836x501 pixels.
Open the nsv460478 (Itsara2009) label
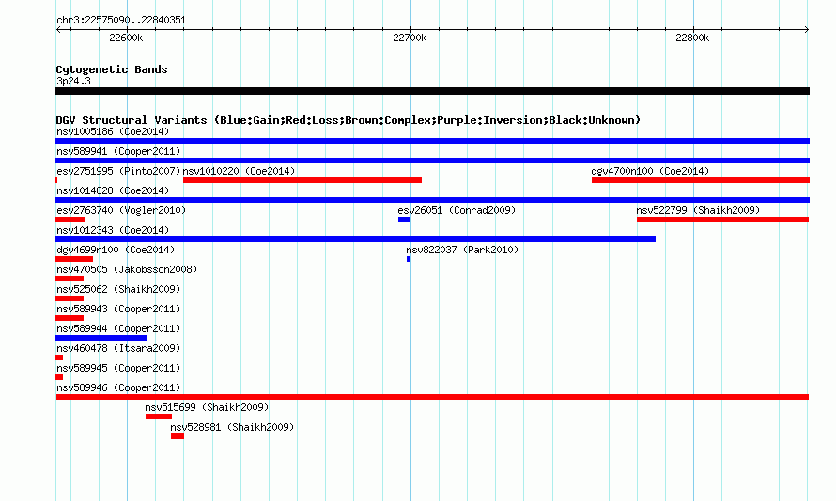118,348
